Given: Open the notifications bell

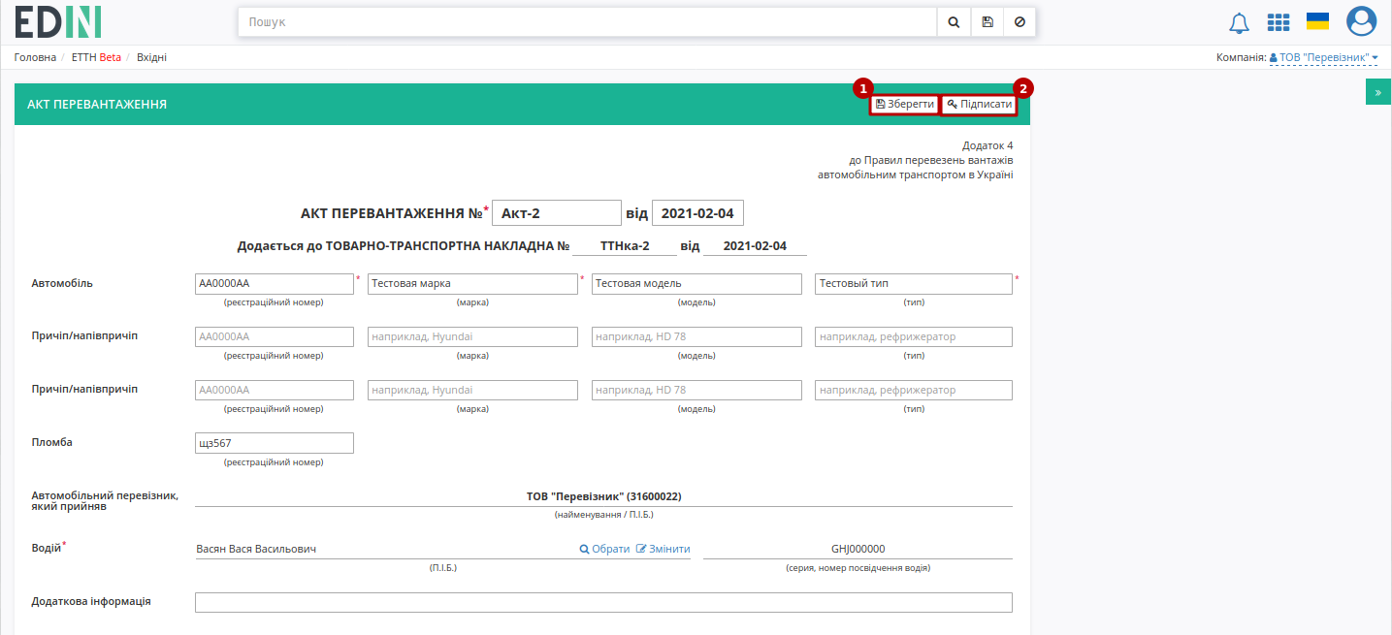Looking at the screenshot, I should point(1239,22).
